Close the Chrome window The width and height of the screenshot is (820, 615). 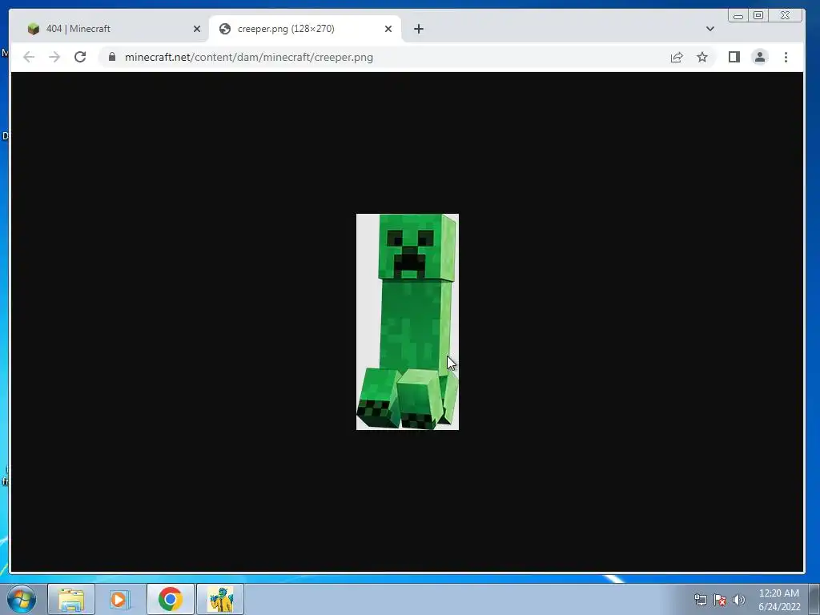coord(785,16)
